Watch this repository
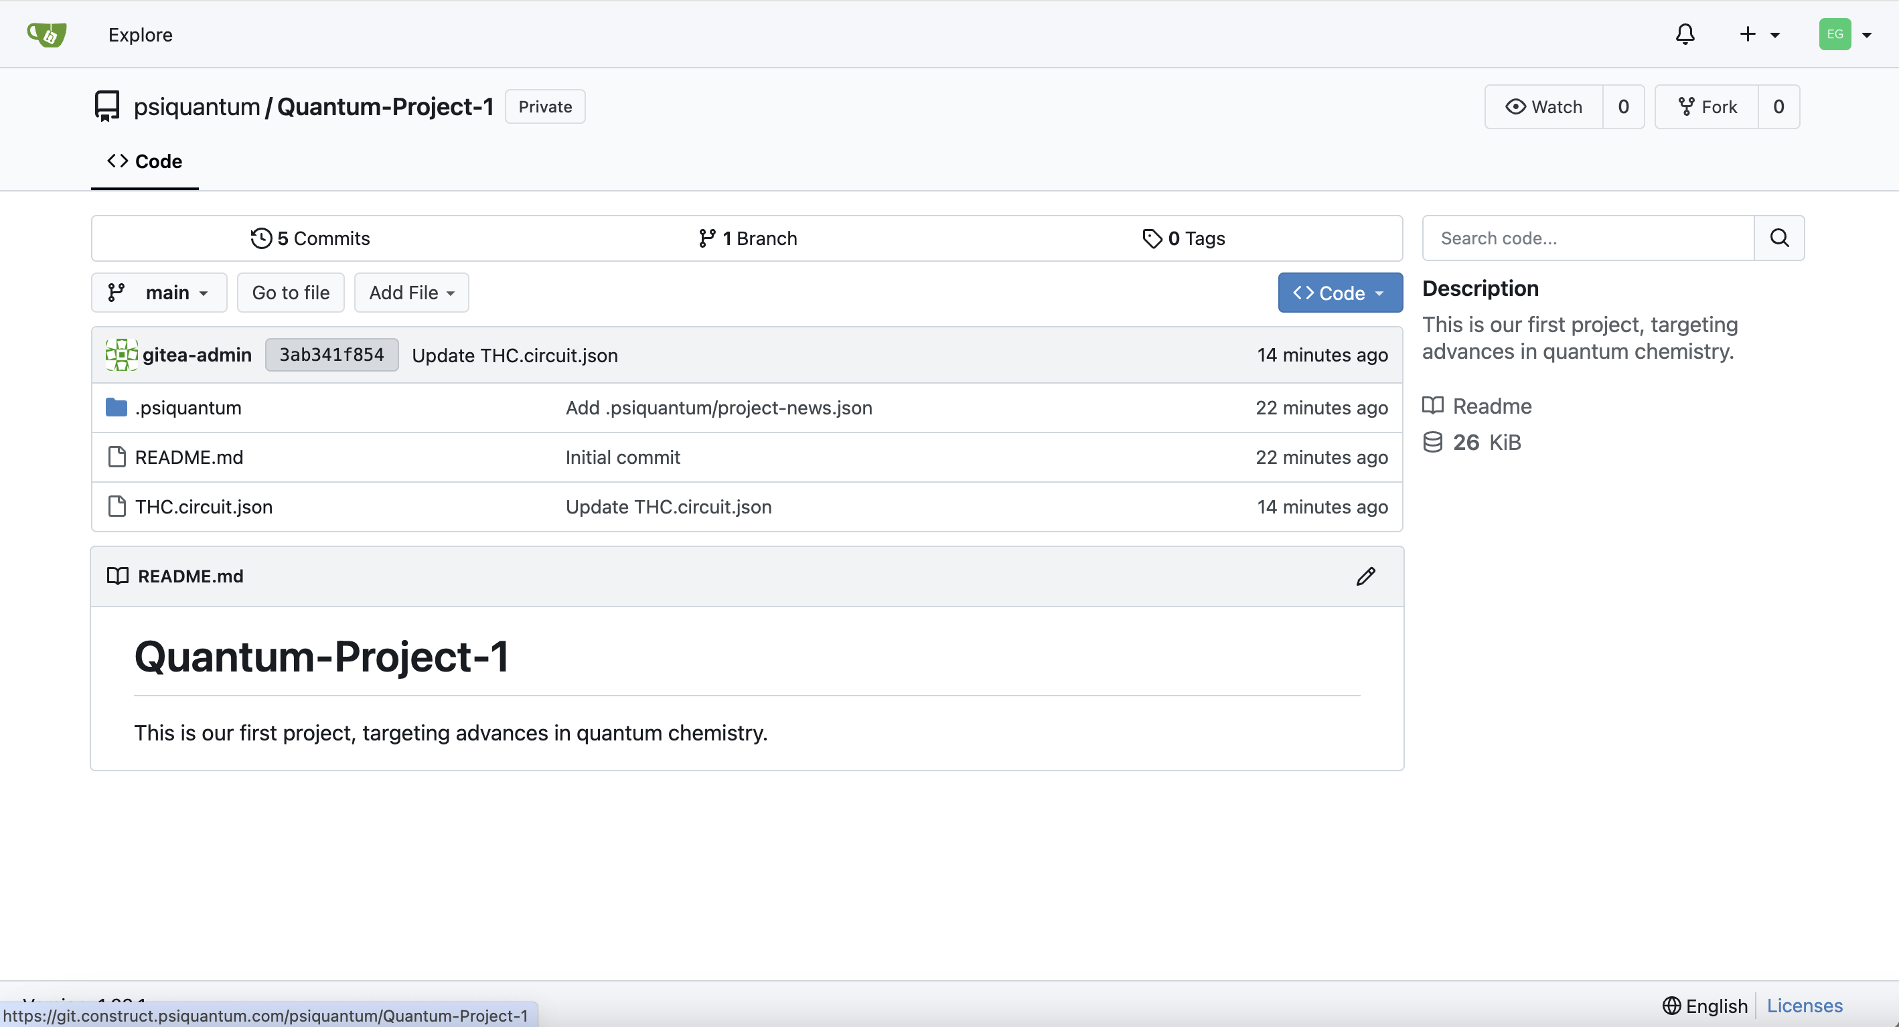Image resolution: width=1899 pixels, height=1027 pixels. [1543, 106]
